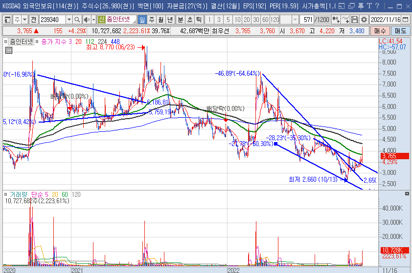Screen dimensions: 412x273
Task: Click the 최우선 best quote label
Action: coord(221,31)
